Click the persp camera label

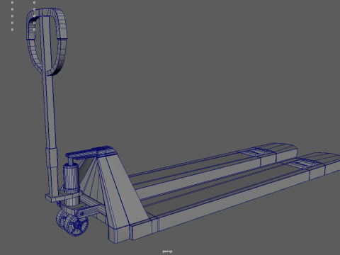pyautogui.click(x=167, y=251)
